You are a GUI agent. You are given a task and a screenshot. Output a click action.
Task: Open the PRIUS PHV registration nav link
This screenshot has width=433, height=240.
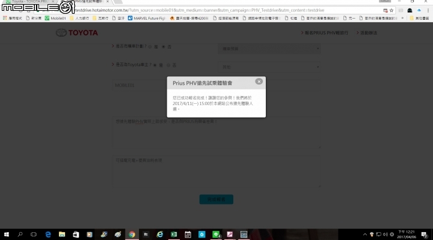point(325,33)
